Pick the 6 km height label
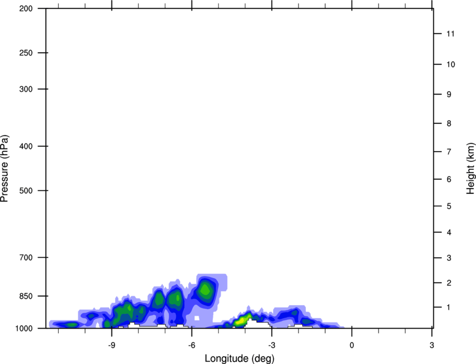476x364 pixels. (449, 179)
